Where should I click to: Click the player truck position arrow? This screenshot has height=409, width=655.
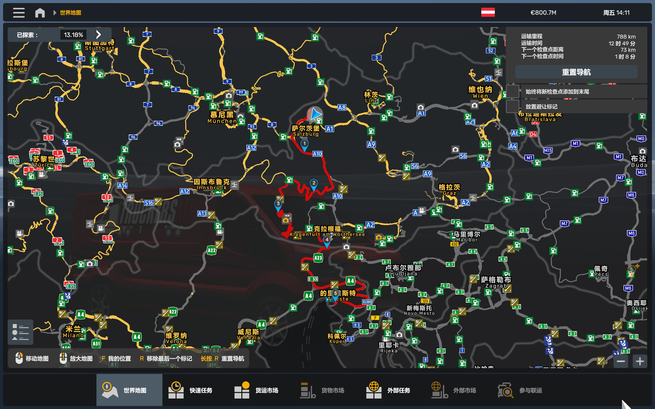(x=315, y=114)
